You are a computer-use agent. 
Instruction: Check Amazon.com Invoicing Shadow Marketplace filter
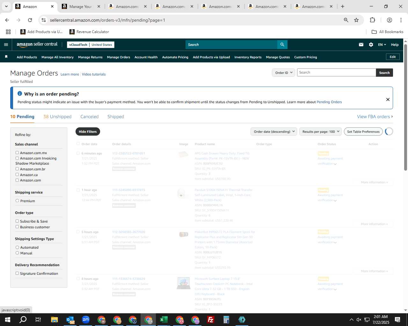(17, 158)
